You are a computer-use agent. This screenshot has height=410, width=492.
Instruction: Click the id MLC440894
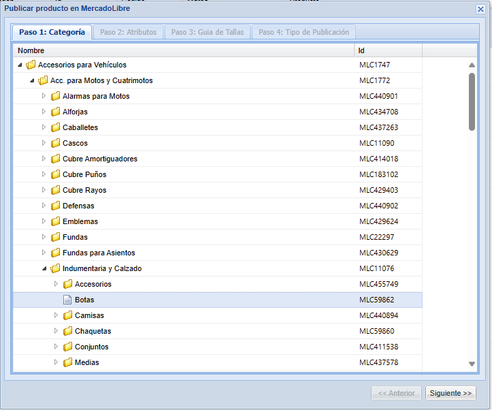(x=379, y=315)
